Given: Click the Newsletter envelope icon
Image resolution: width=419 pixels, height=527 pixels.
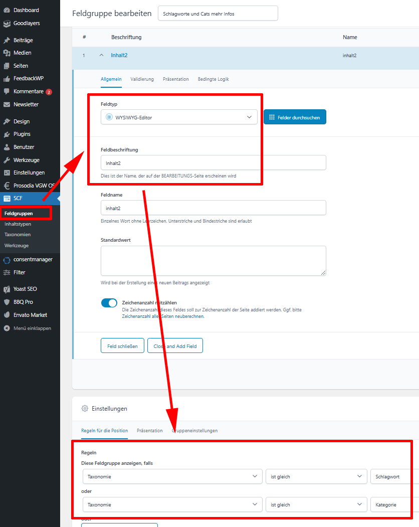Looking at the screenshot, I should 7,105.
